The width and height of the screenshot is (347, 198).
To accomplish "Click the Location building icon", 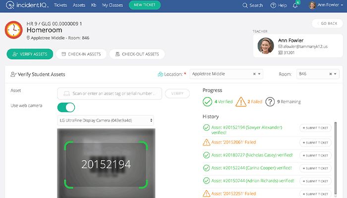I will click(x=161, y=74).
